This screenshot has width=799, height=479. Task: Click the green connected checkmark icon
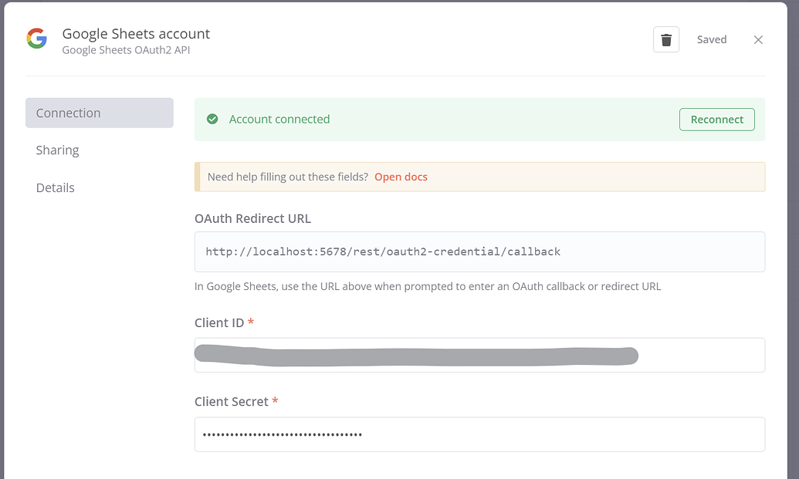pyautogui.click(x=212, y=120)
